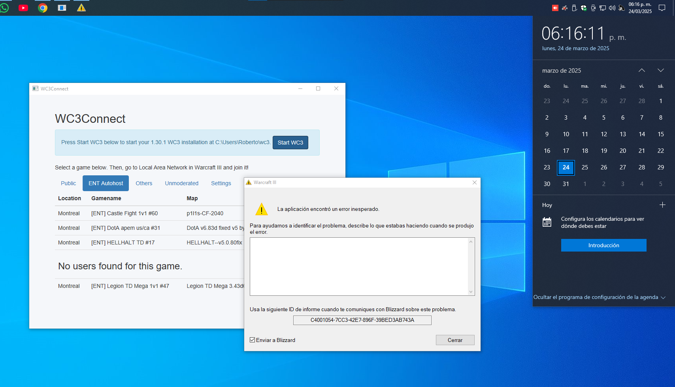Click the Gamename column header
Screen dimensions: 675x387
pyautogui.click(x=106, y=198)
